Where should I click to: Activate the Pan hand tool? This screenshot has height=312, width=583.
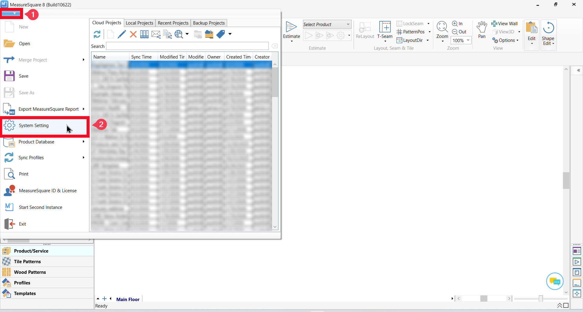pyautogui.click(x=482, y=30)
